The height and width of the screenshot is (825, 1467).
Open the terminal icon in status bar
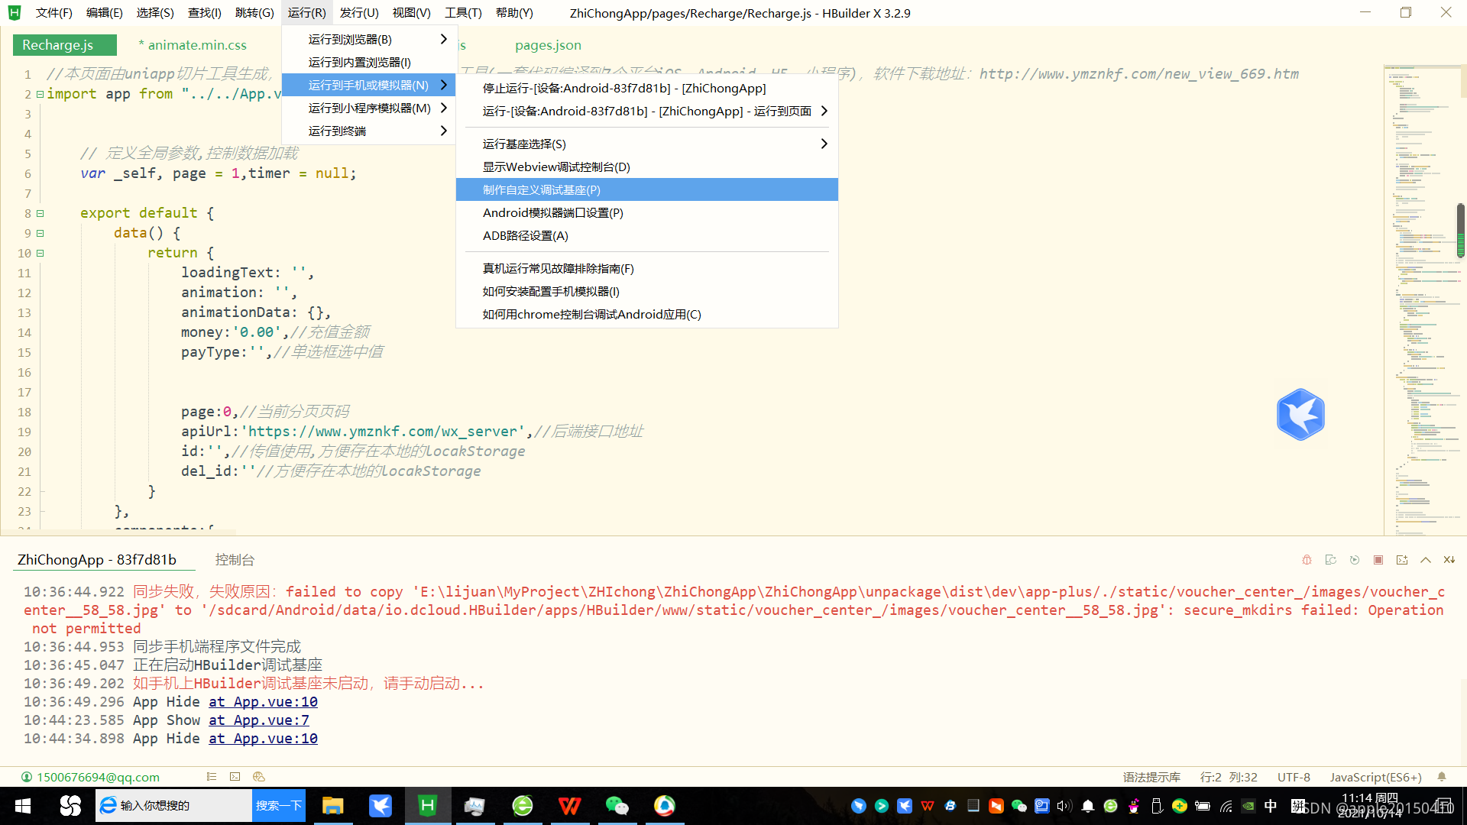[235, 777]
